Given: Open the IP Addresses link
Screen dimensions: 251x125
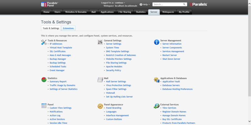Looking at the screenshot, I should 56,44.
